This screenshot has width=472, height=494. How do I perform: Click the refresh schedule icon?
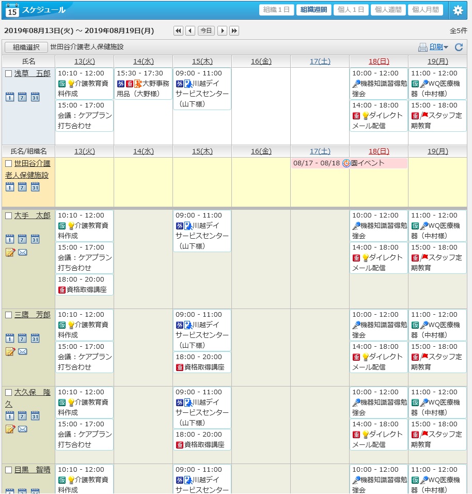point(459,47)
